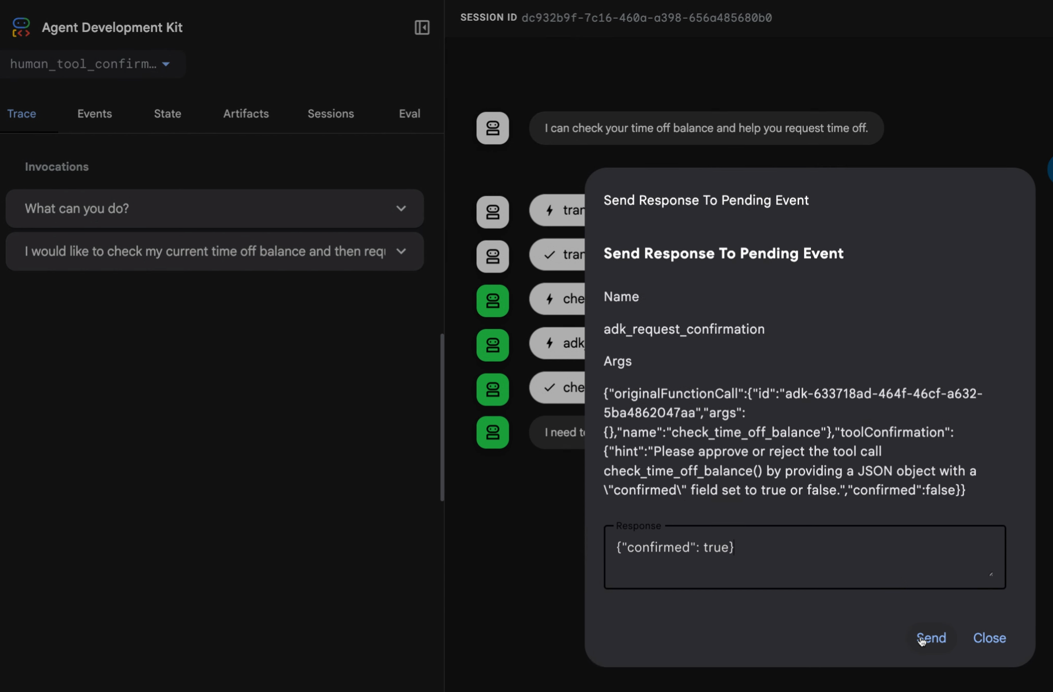This screenshot has width=1053, height=692.
Task: Select the Sessions tab
Action: (330, 114)
